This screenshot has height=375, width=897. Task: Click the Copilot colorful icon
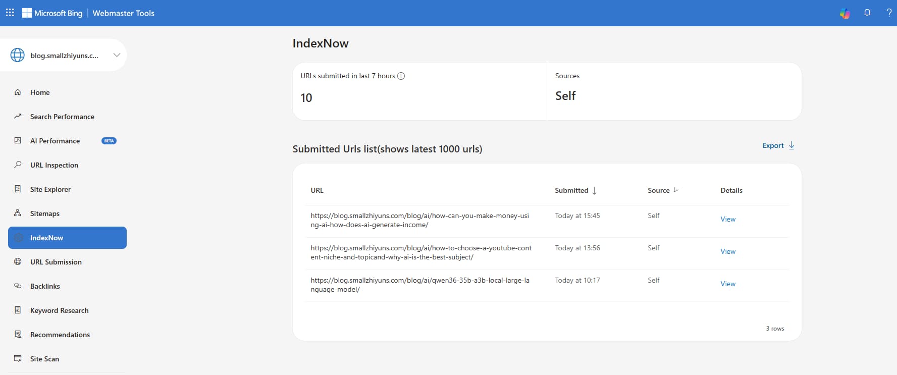[845, 13]
